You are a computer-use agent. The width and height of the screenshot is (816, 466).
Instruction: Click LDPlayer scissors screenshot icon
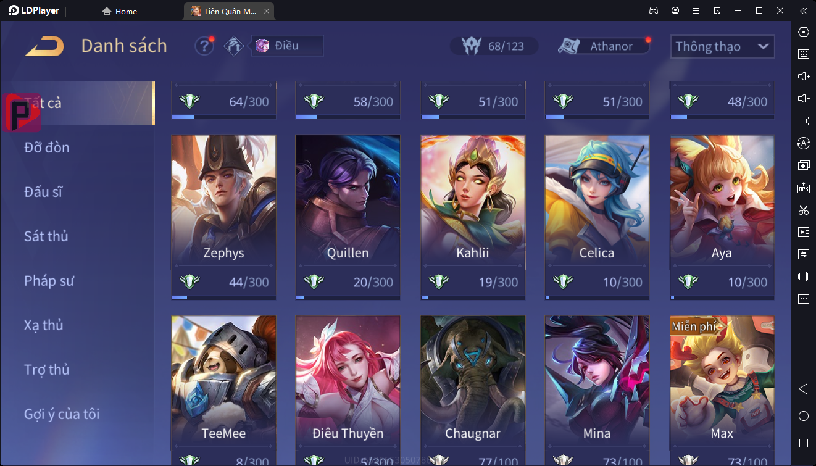(803, 210)
